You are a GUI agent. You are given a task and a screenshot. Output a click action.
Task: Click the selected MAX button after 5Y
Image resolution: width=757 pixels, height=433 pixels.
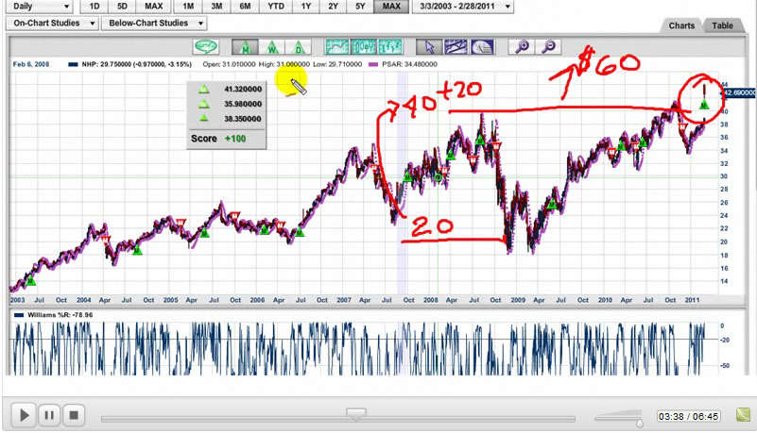[x=391, y=7]
